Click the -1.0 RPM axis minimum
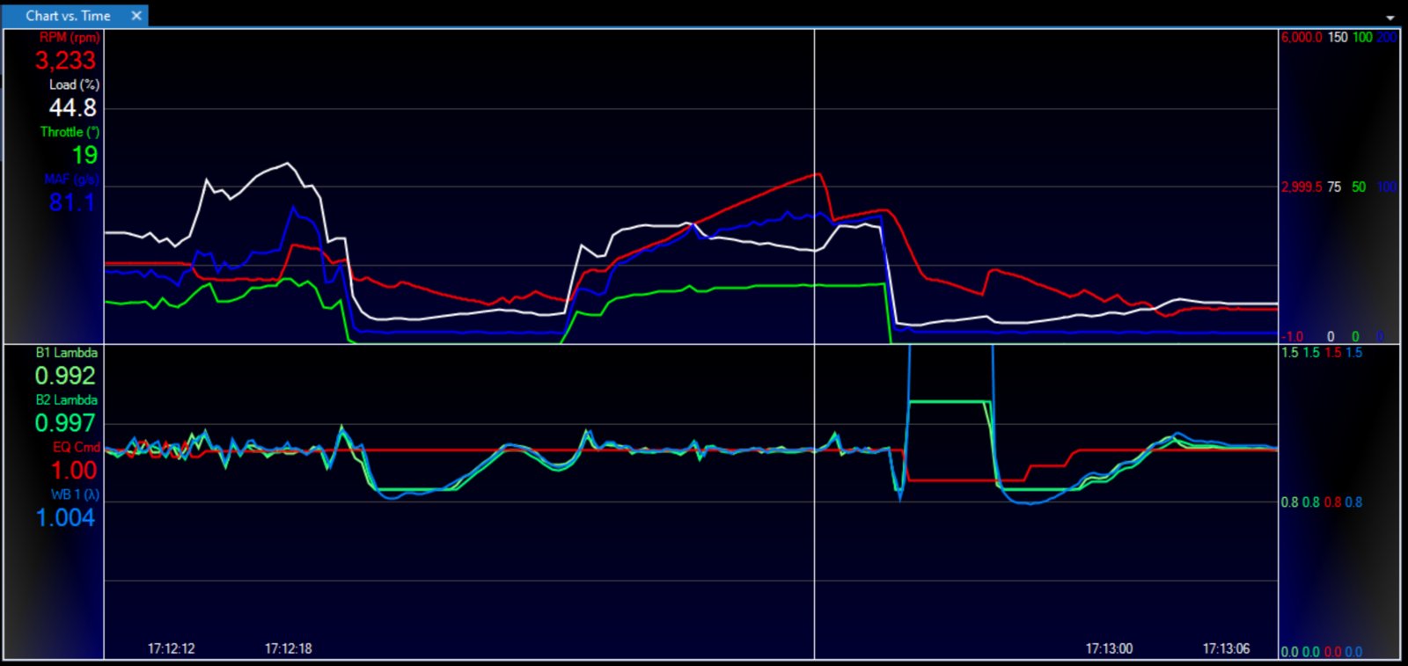 (x=1293, y=337)
